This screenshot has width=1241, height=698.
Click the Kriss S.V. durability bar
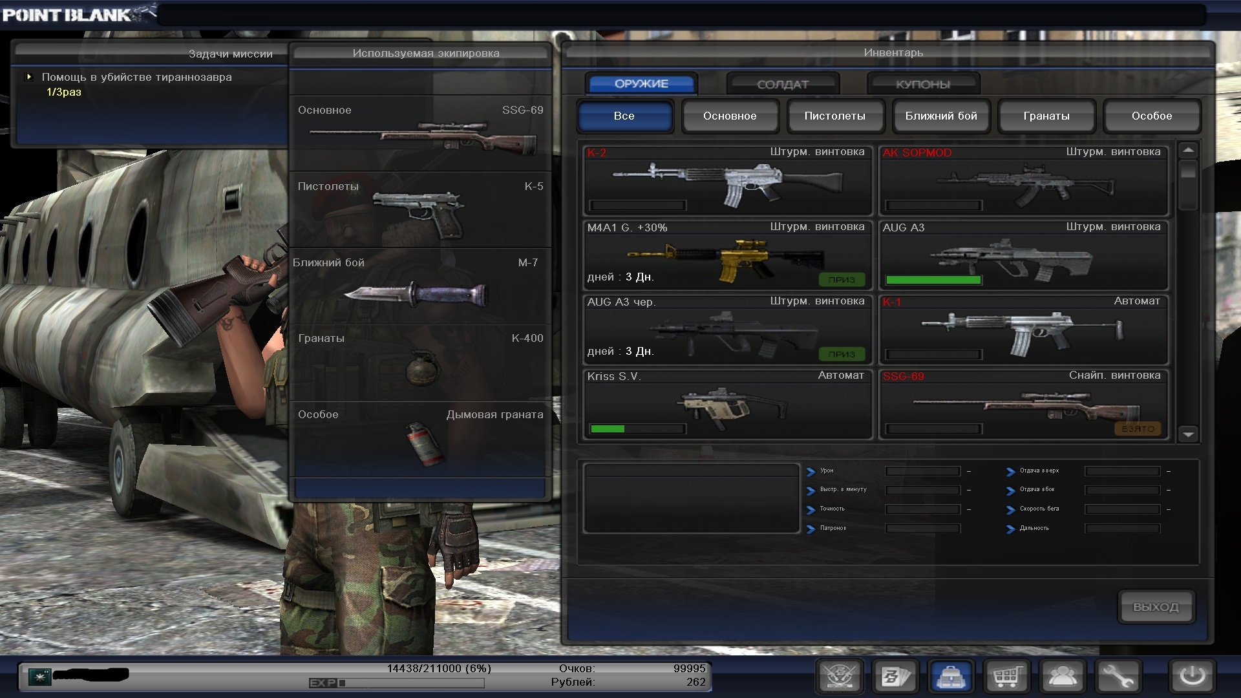point(637,428)
